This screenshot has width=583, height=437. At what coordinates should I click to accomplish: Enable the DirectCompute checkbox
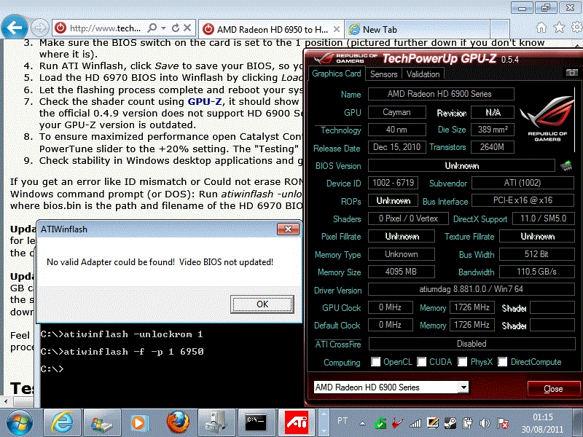click(x=502, y=361)
